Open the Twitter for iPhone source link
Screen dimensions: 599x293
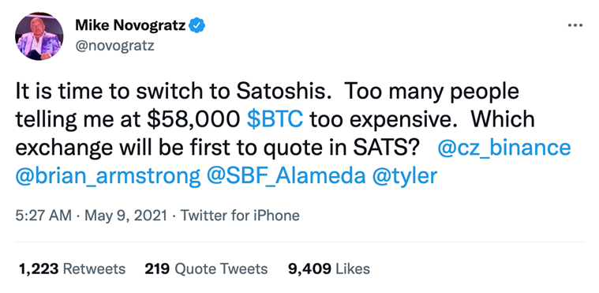240,216
